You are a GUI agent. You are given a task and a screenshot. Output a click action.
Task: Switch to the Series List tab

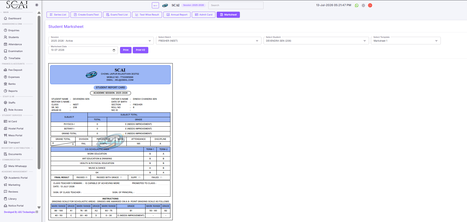(x=58, y=15)
